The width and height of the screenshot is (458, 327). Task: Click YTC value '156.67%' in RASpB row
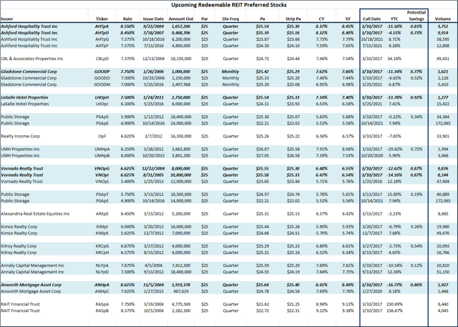pyautogui.click(x=394, y=311)
